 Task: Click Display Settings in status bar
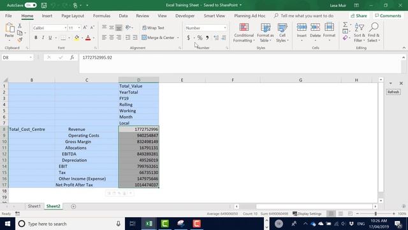click(307, 214)
